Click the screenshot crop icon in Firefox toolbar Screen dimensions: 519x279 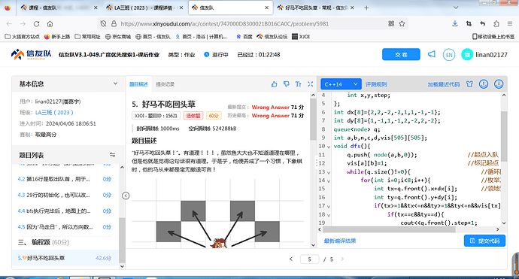click(469, 24)
